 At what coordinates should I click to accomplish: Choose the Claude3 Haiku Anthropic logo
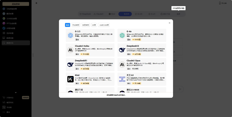tap(71, 50)
